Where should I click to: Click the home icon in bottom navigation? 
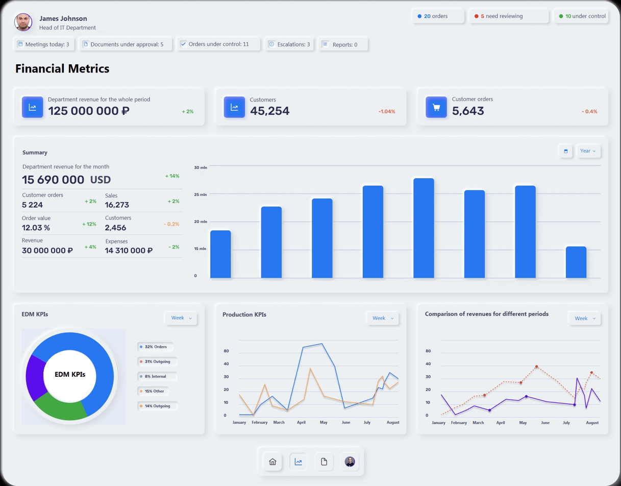272,461
